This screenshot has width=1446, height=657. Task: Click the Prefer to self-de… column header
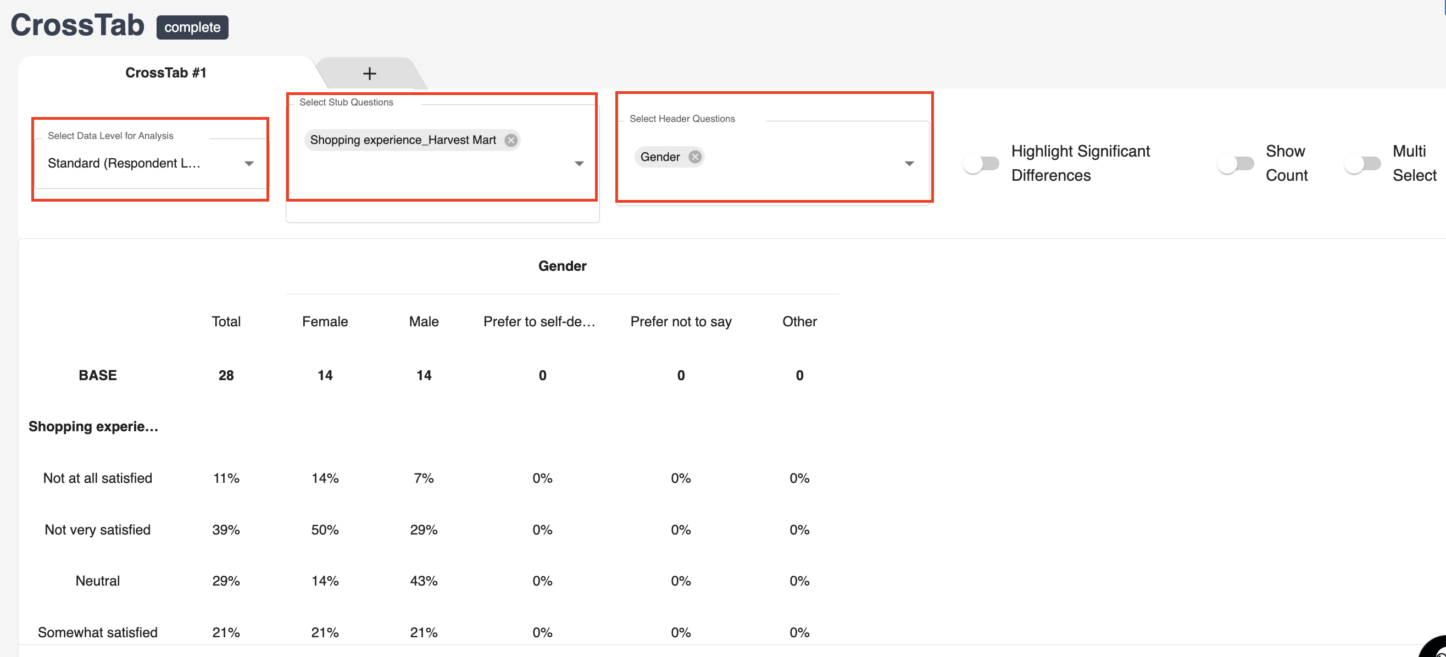pyautogui.click(x=539, y=321)
